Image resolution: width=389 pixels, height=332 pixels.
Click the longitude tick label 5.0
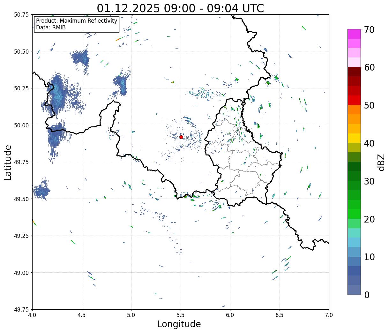tap(131, 315)
